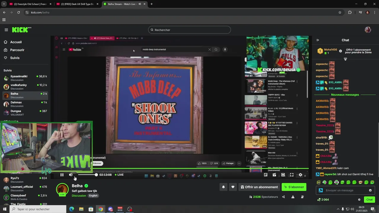Expand the gift leaderboard chevron
This screenshot has width=379, height=213.
click(345, 59)
